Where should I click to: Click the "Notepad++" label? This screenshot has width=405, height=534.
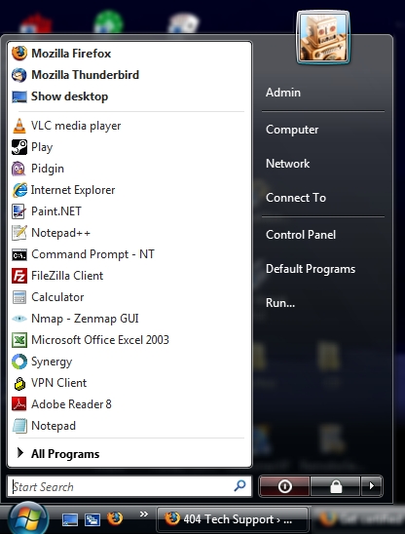[x=60, y=233]
